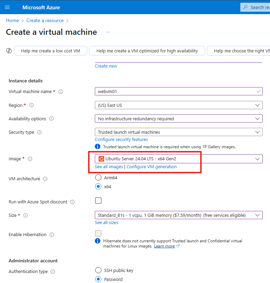Screen dimensions: 270x283
Task: Edit the Virtual machine name field
Action: 179,91
